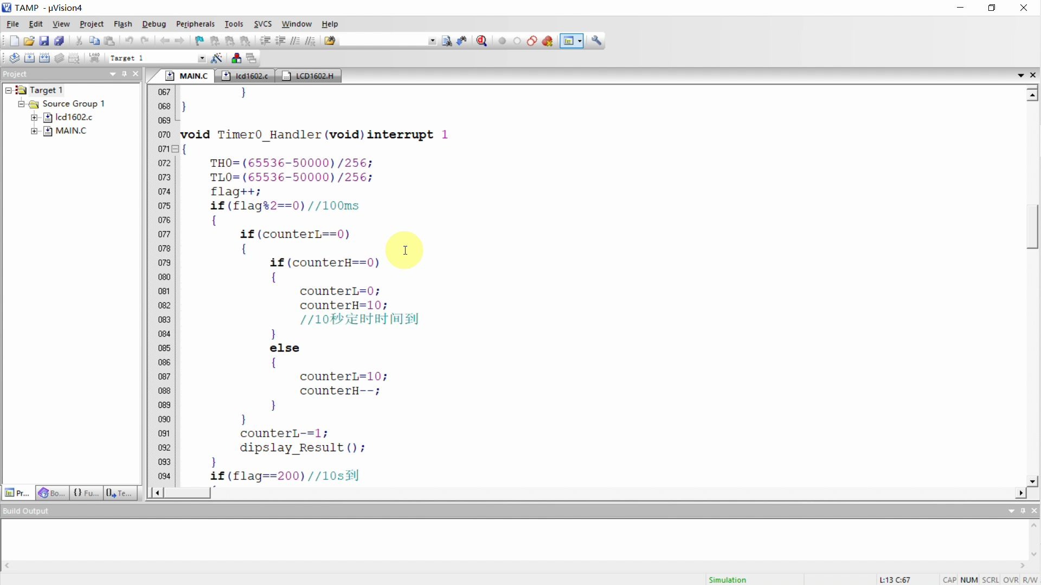Click the Kill All Breakpoints icon

click(548, 41)
